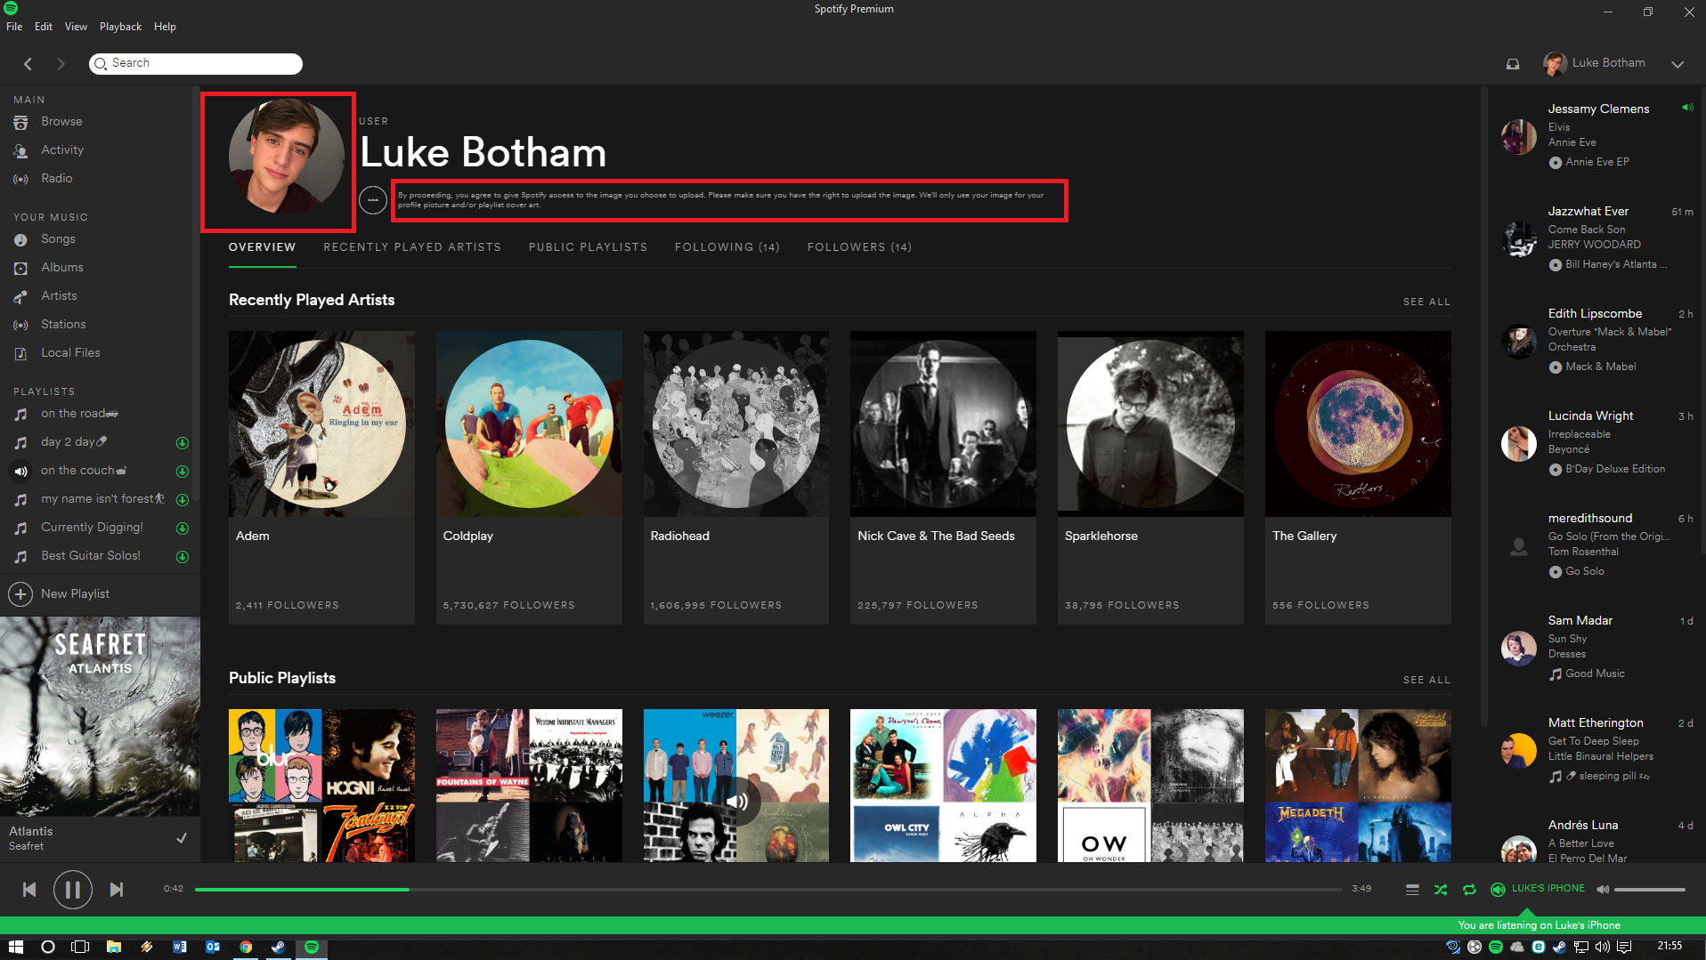The width and height of the screenshot is (1706, 960).
Task: Open the Help menu
Action: (165, 27)
